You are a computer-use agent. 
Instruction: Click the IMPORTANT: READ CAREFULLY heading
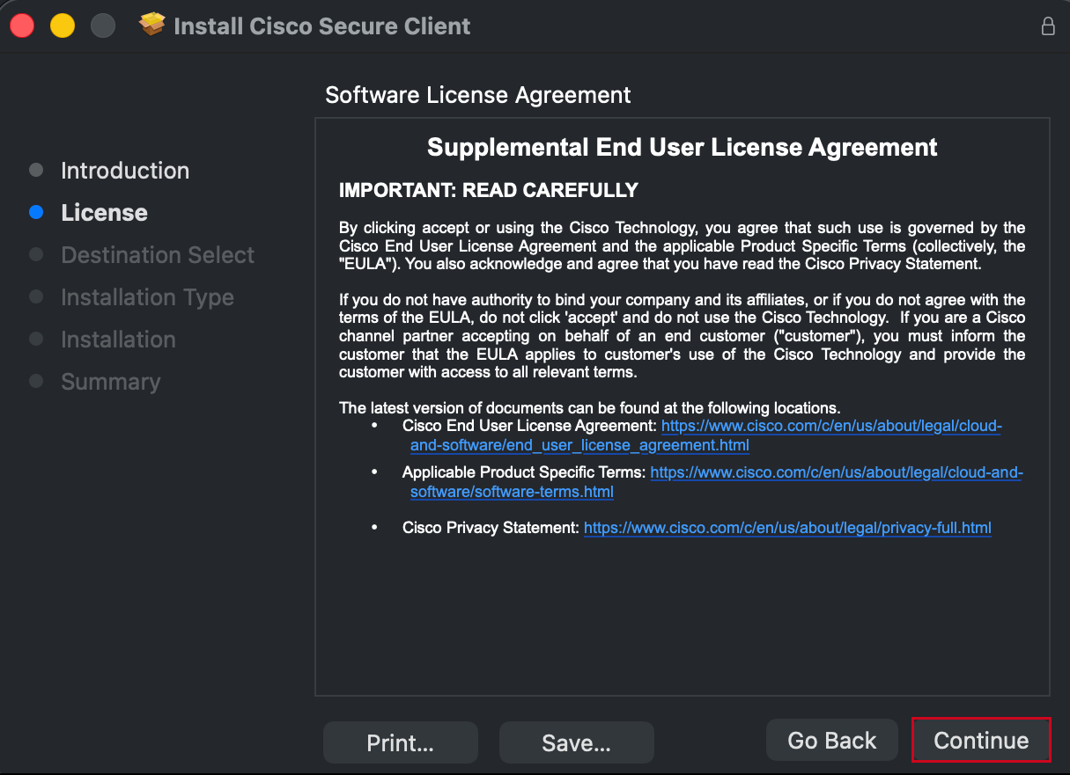(x=489, y=190)
